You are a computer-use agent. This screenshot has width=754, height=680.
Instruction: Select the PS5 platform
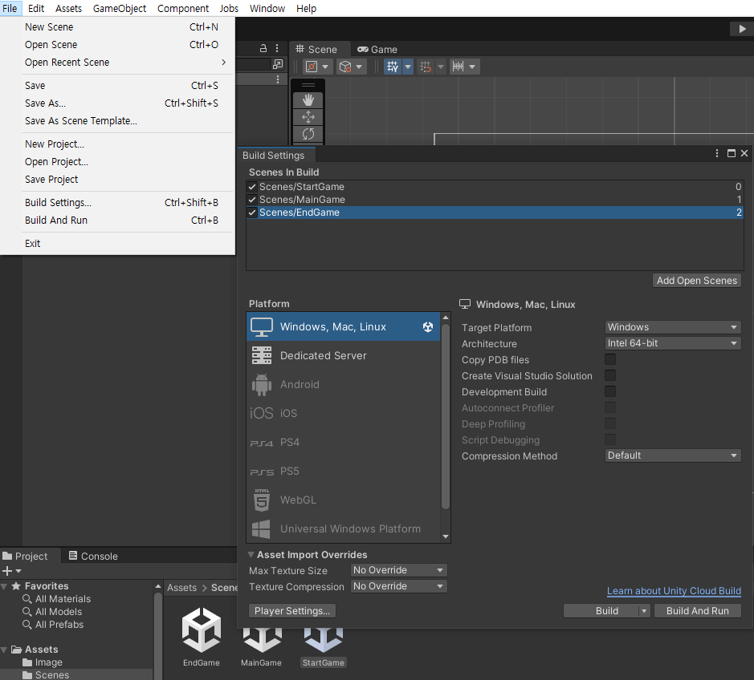344,471
